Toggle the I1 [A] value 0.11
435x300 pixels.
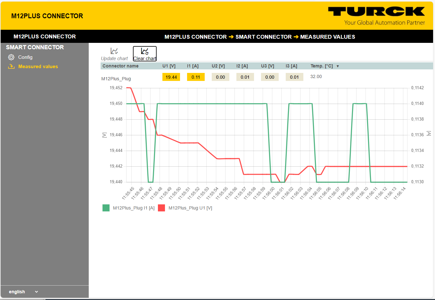point(196,77)
